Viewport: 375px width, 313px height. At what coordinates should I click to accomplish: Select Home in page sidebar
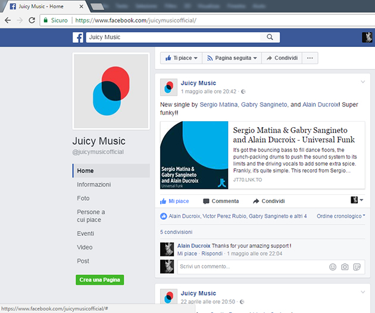tap(111, 170)
